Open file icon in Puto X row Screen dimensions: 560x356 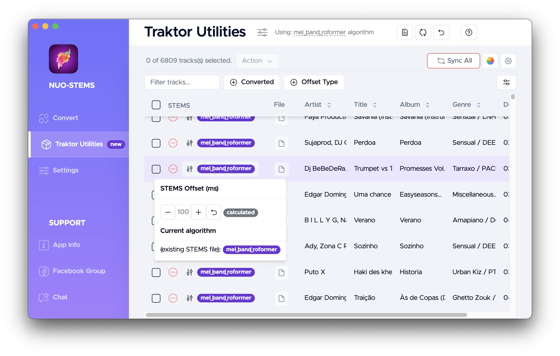282,273
